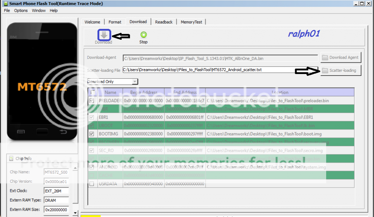
Task: Click the Scatter-loading folder icon
Action: (325, 71)
